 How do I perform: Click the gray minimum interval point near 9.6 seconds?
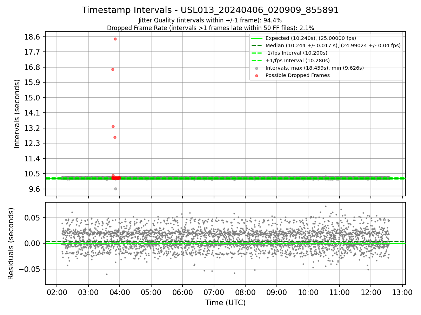115,189
